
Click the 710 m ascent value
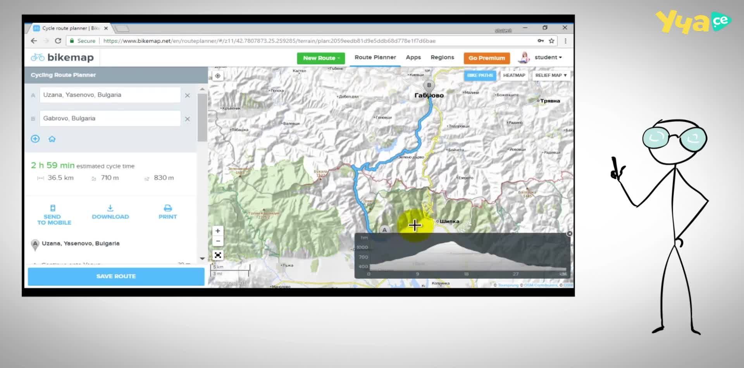click(x=110, y=178)
